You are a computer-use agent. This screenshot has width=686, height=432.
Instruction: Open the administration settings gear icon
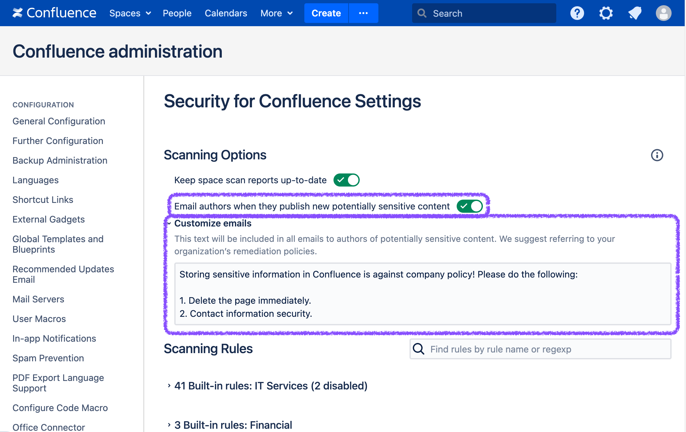pos(606,13)
